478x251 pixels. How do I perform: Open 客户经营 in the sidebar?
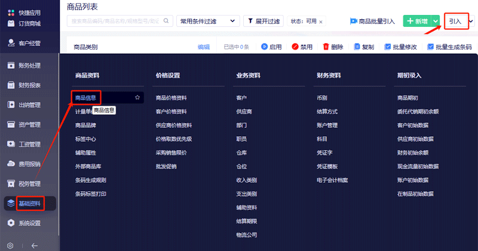pyautogui.click(x=29, y=43)
